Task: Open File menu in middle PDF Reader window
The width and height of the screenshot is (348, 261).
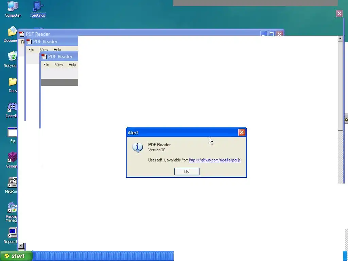Action: pyautogui.click(x=31, y=50)
